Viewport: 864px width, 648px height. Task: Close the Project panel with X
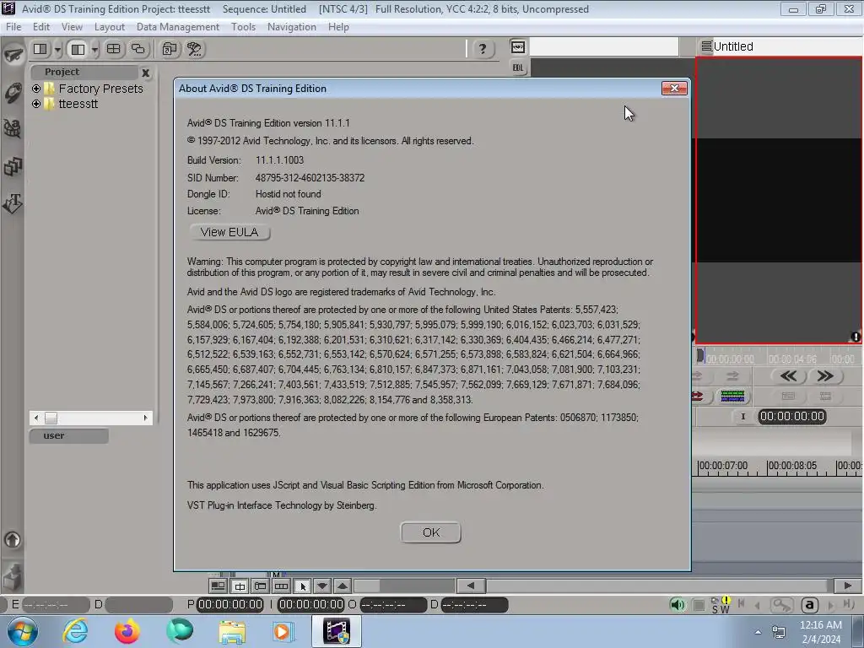click(x=145, y=73)
